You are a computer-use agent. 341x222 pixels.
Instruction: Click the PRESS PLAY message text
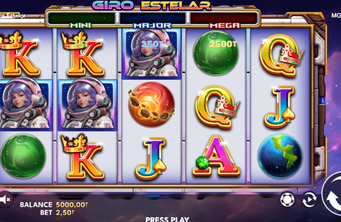[167, 219]
